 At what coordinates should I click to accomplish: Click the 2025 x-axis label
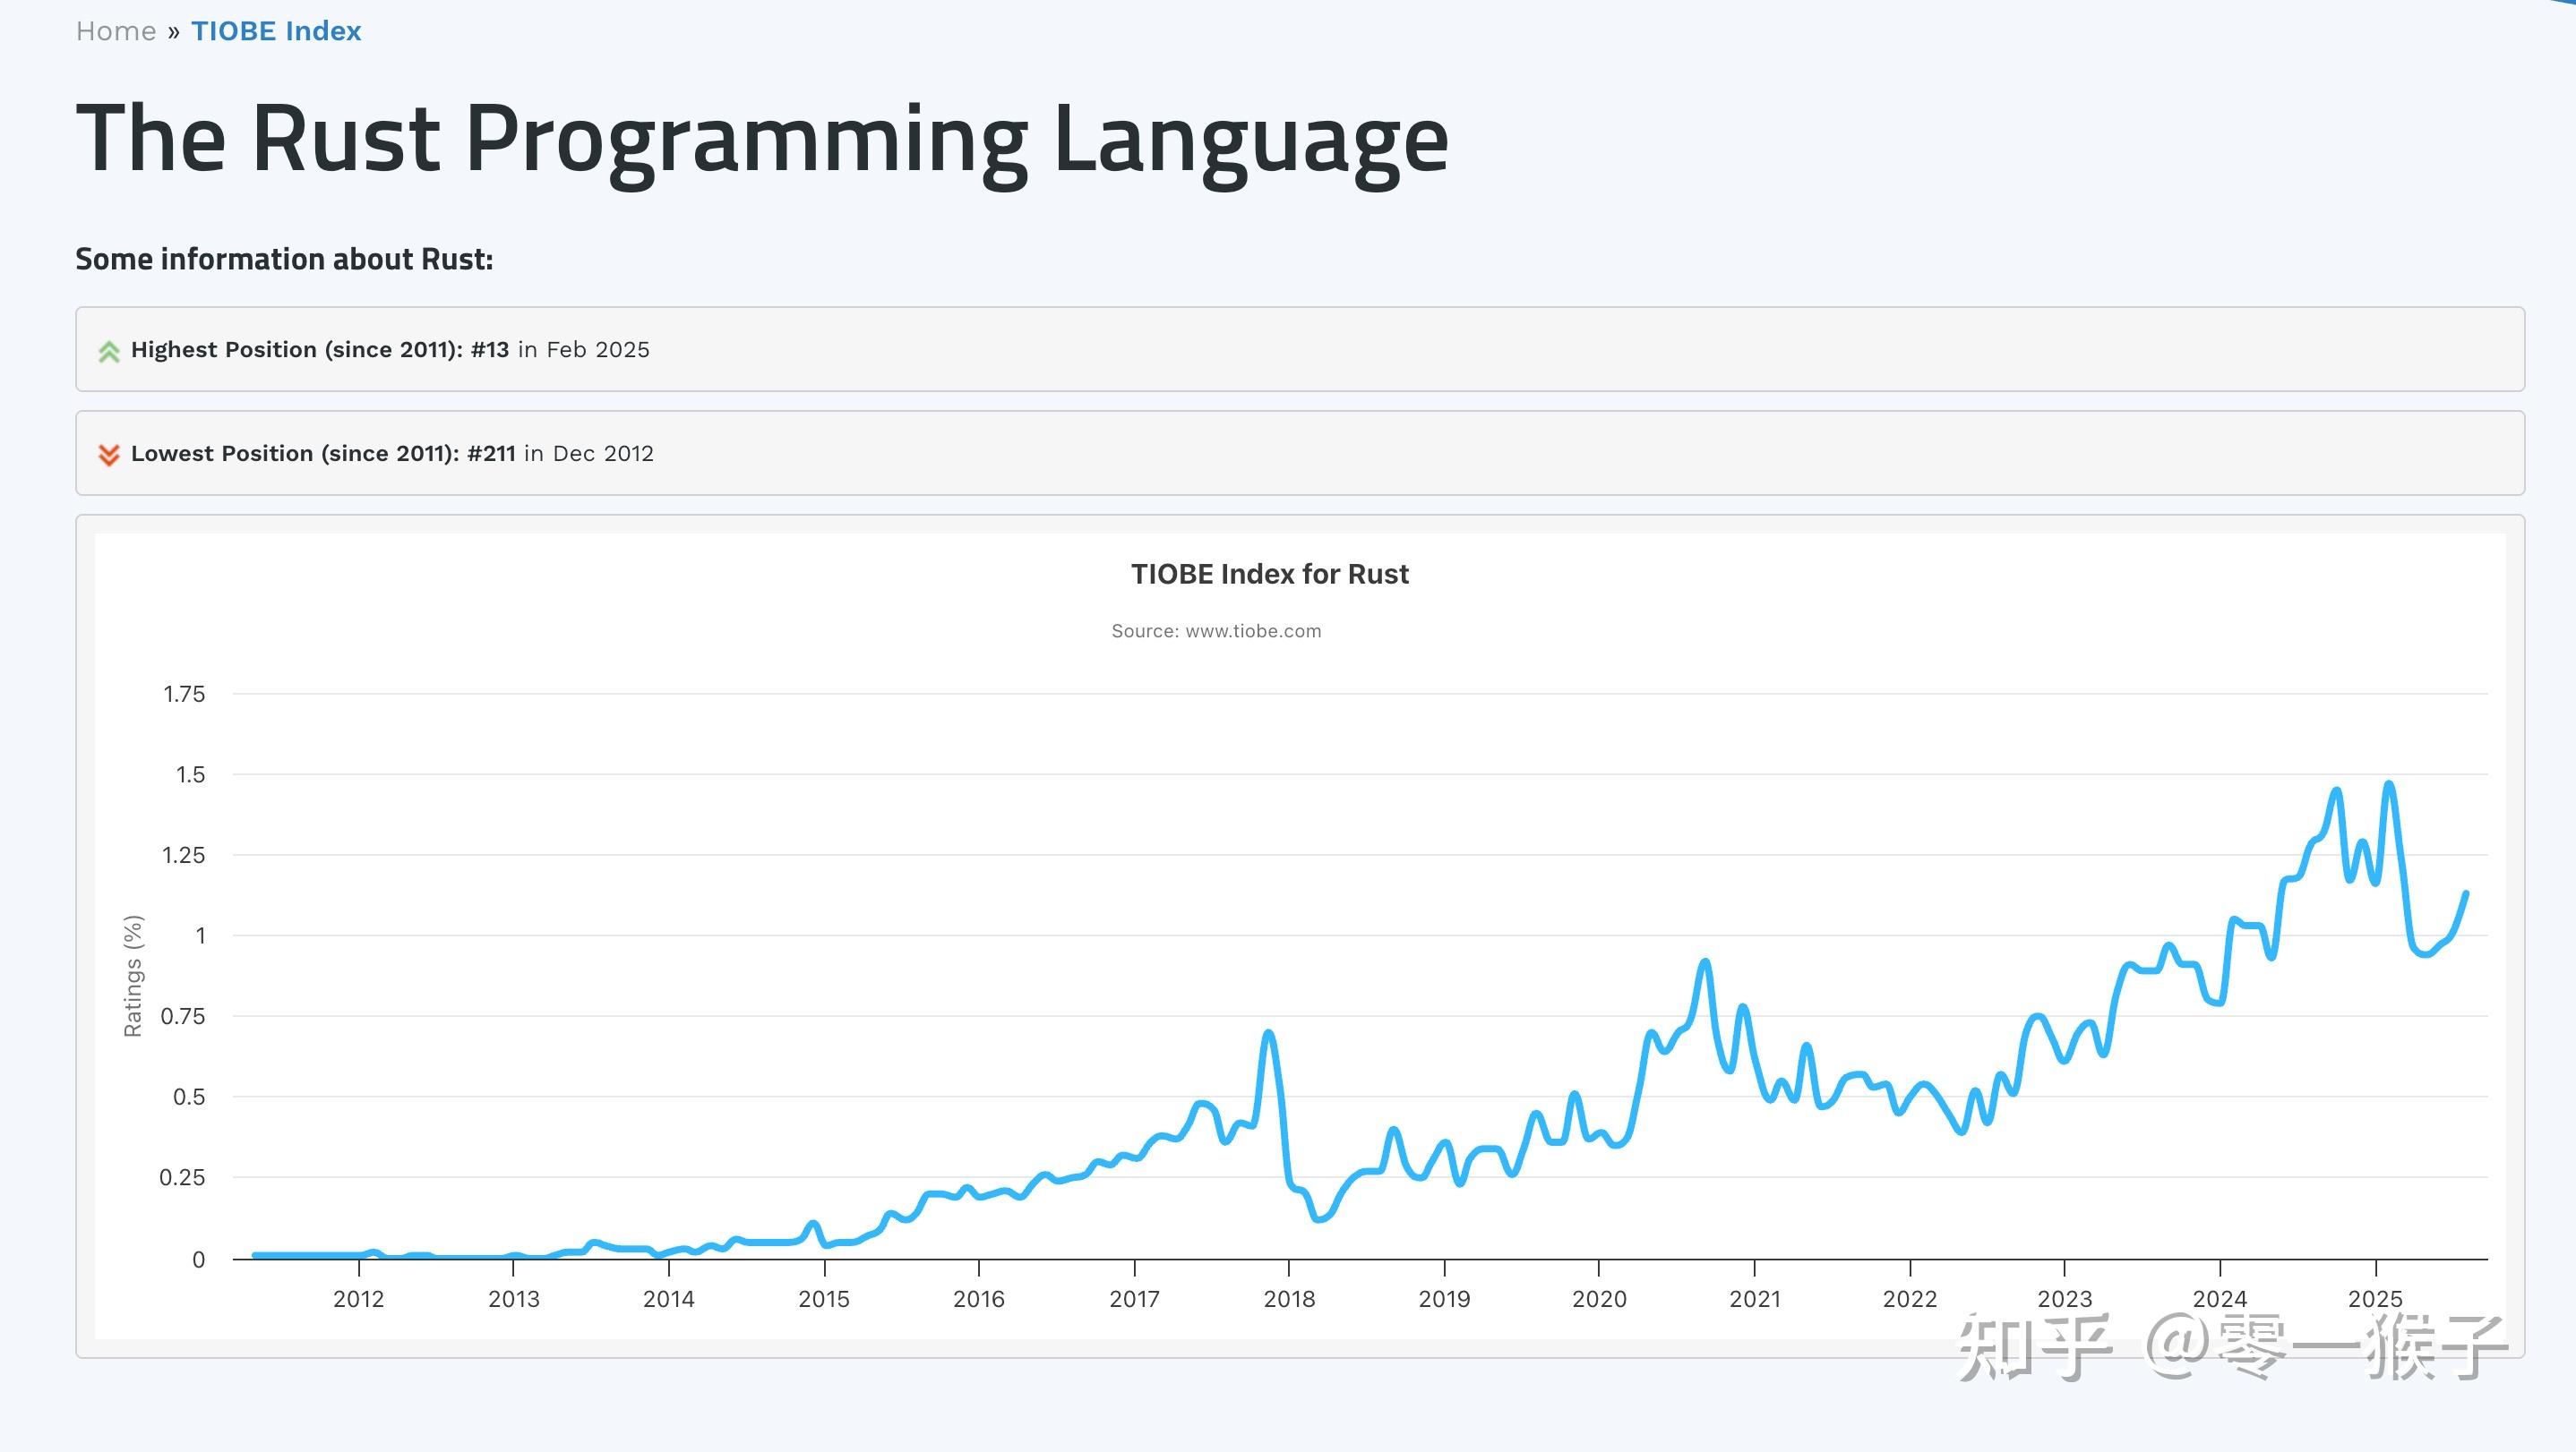tap(2375, 1299)
